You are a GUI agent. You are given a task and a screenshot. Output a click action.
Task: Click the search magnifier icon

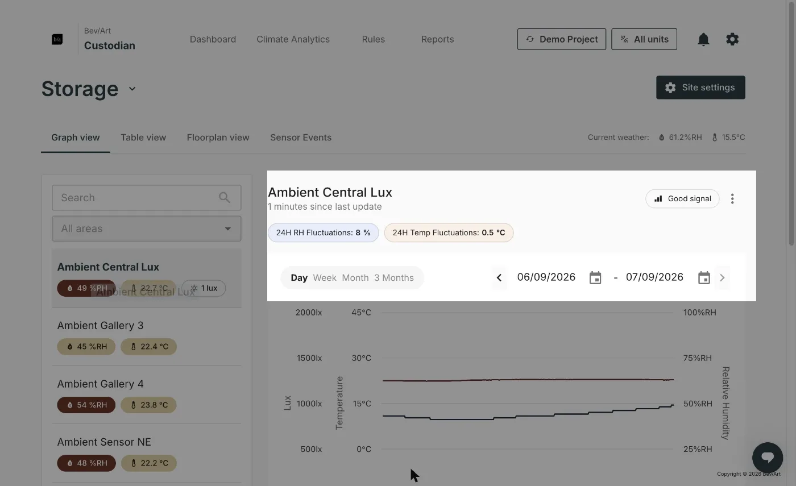click(x=225, y=198)
